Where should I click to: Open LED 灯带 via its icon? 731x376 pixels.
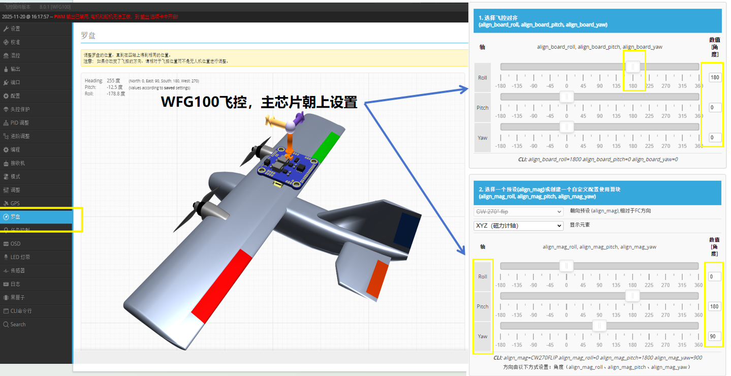6,257
